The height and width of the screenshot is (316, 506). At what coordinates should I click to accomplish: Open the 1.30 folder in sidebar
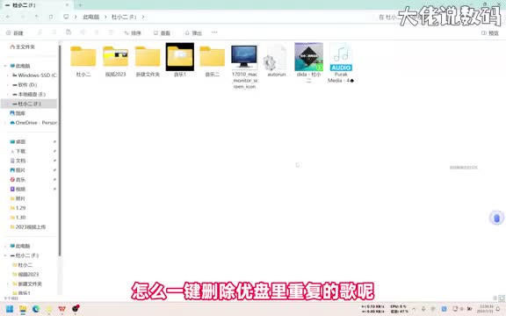18,218
